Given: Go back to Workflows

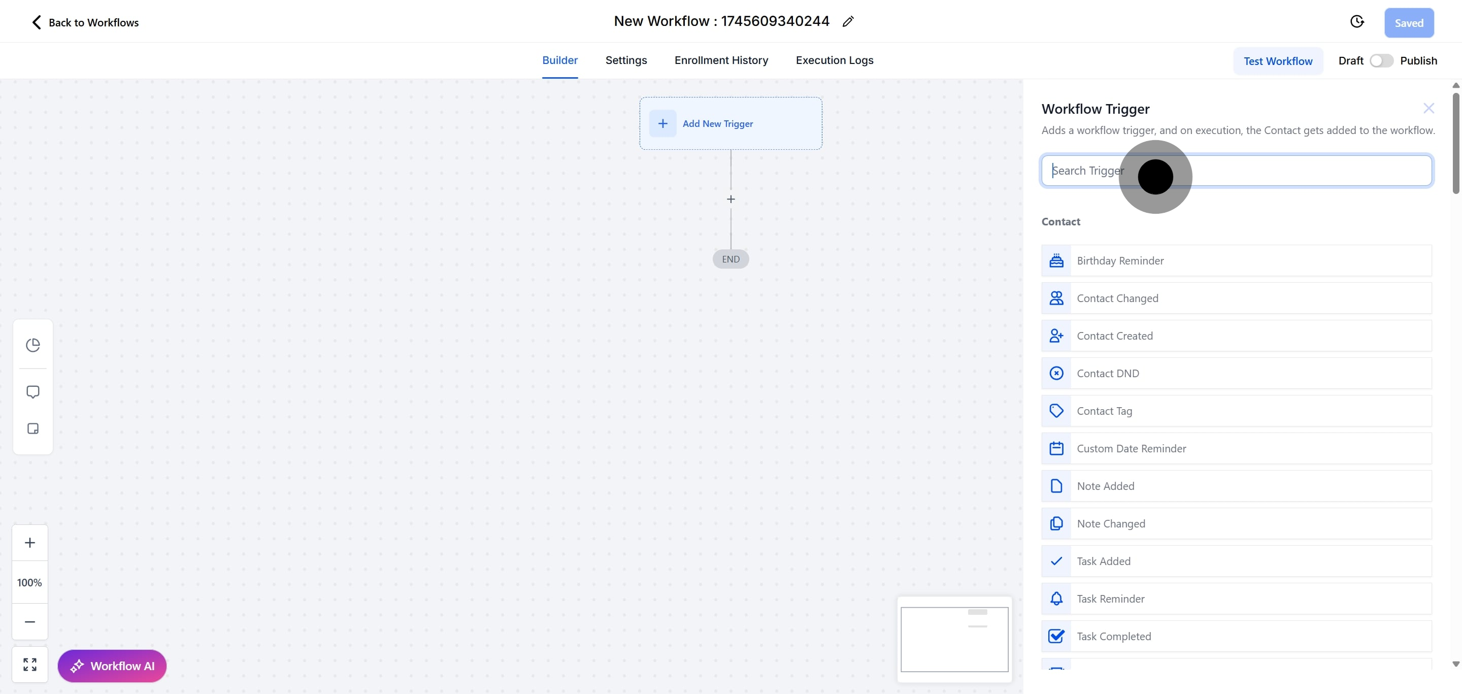Looking at the screenshot, I should [85, 23].
